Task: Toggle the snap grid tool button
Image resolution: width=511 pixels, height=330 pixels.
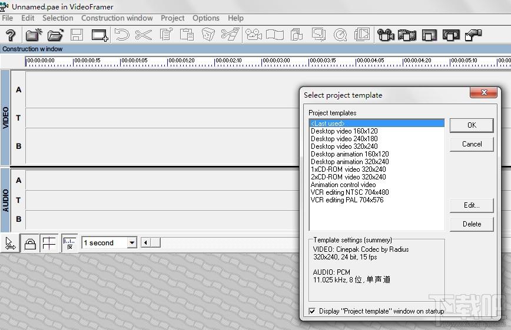Action: click(49, 244)
